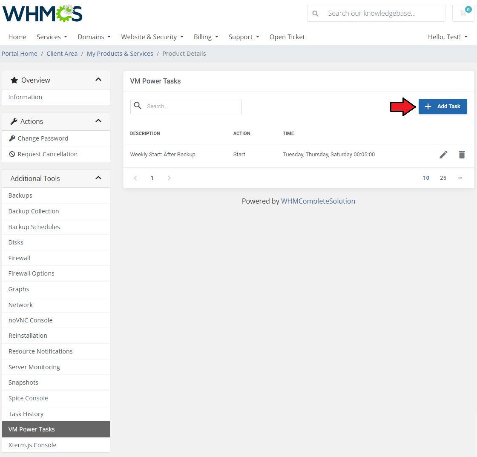Click the knowledgebase search magnifier icon
477x457 pixels.
pos(316,13)
